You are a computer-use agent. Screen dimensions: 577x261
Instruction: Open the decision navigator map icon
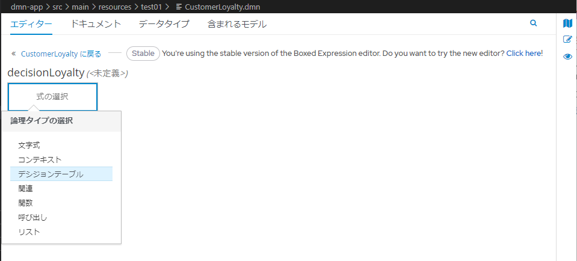click(568, 23)
